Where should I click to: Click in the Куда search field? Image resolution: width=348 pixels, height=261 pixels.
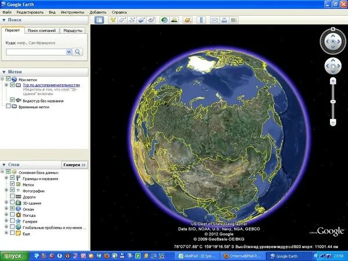(36, 52)
